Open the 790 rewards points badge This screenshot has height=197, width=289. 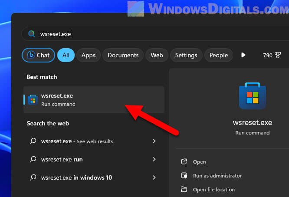(x=272, y=55)
